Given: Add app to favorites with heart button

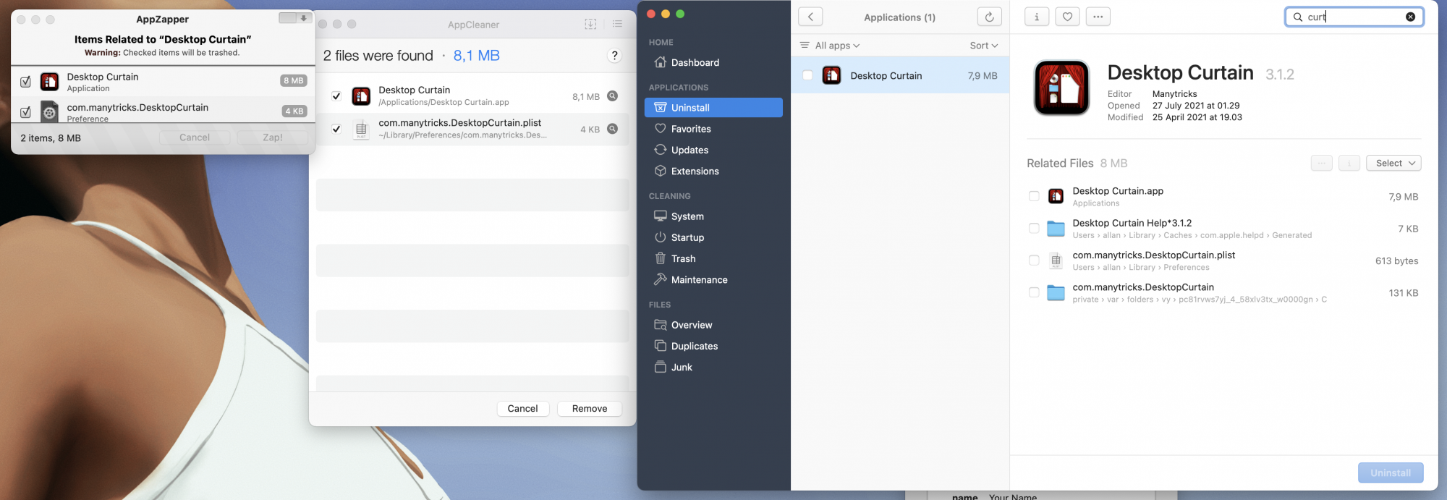Looking at the screenshot, I should pyautogui.click(x=1067, y=17).
